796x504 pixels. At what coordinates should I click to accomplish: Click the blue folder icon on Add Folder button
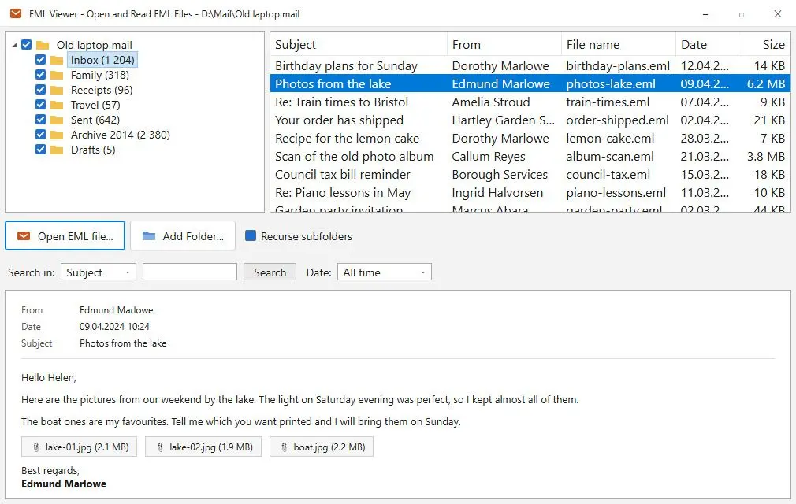pos(149,236)
